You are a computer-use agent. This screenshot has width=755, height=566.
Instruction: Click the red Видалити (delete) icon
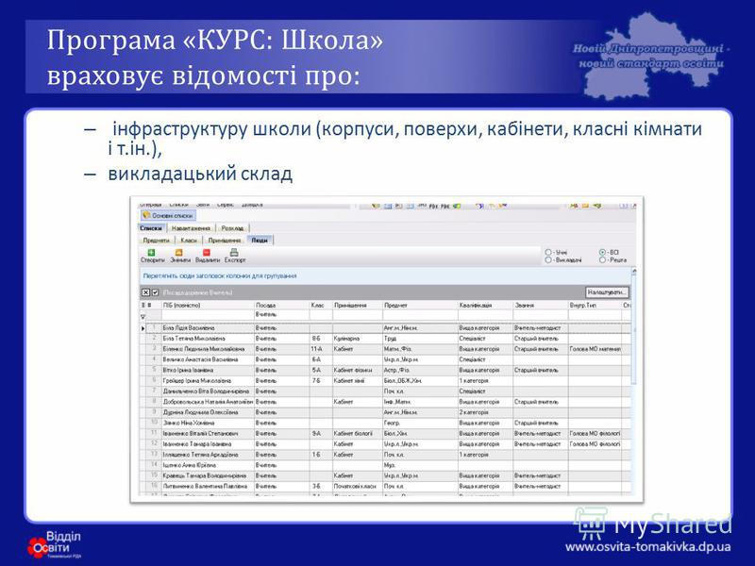click(x=207, y=252)
